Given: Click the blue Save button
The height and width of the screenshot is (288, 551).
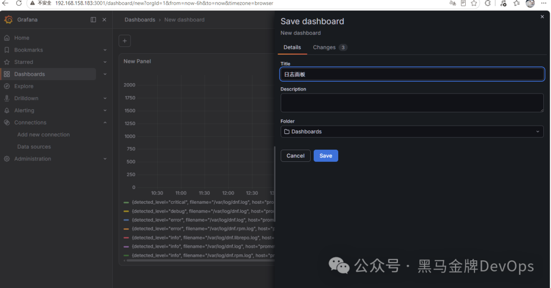Looking at the screenshot, I should [x=325, y=156].
